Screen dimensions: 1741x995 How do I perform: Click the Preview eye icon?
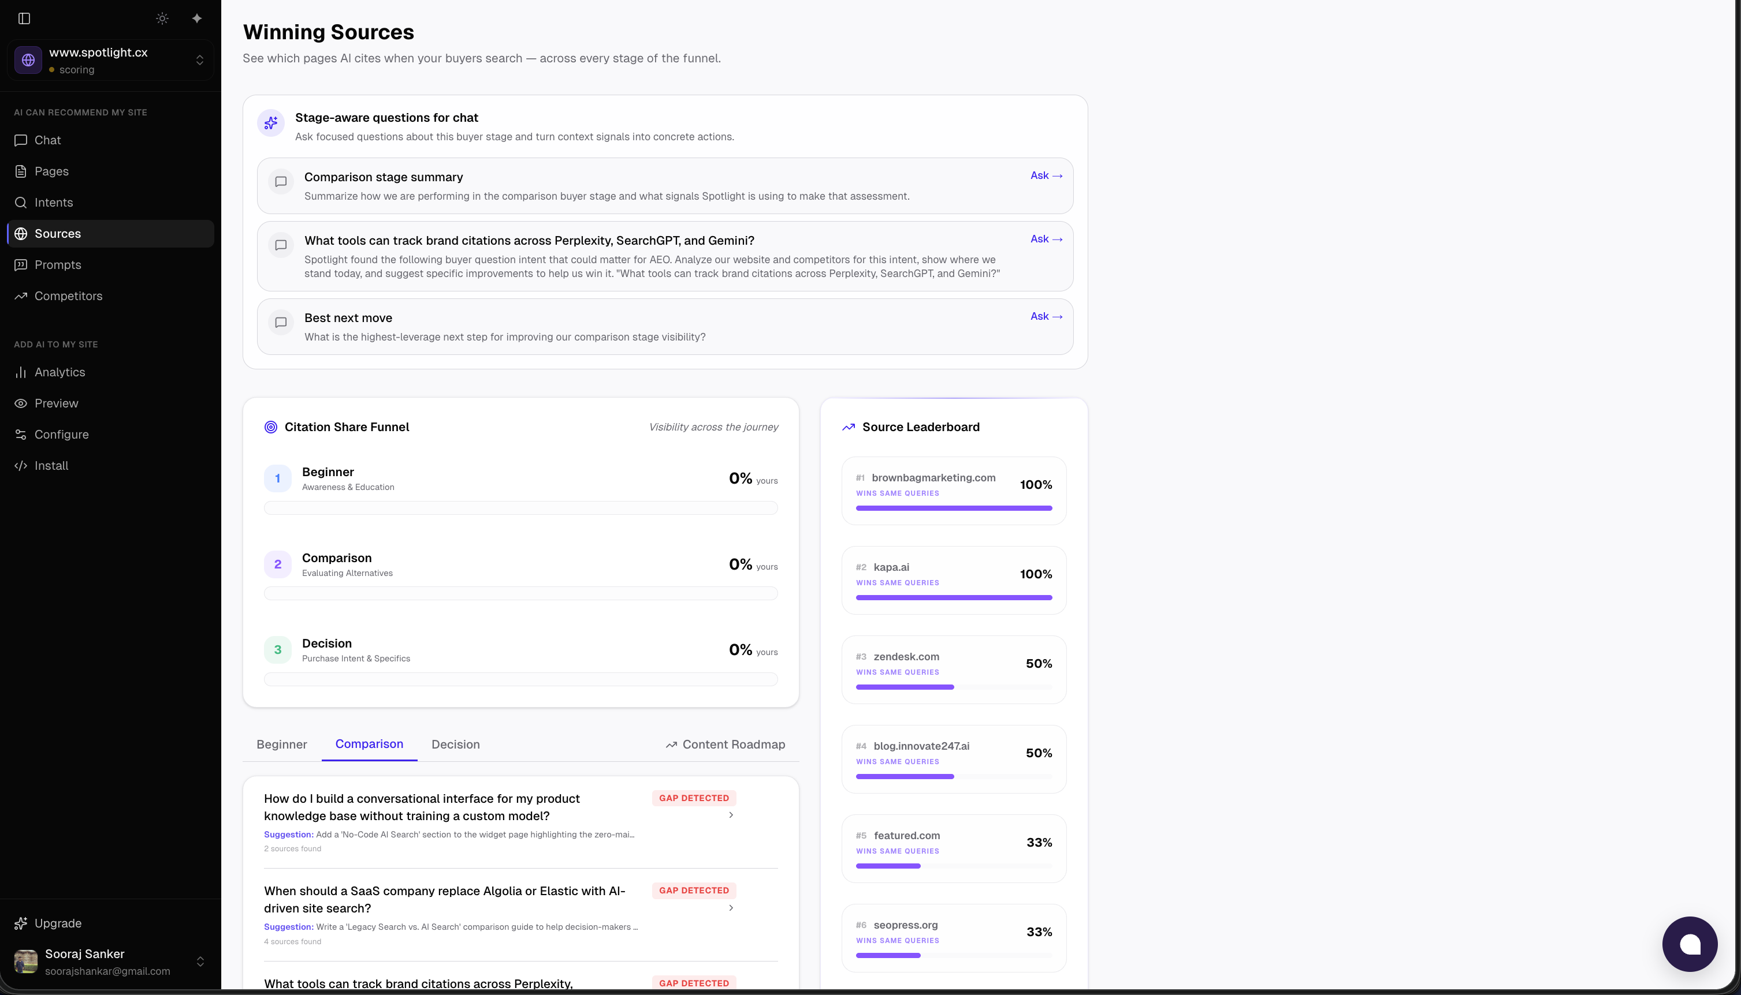(x=21, y=403)
